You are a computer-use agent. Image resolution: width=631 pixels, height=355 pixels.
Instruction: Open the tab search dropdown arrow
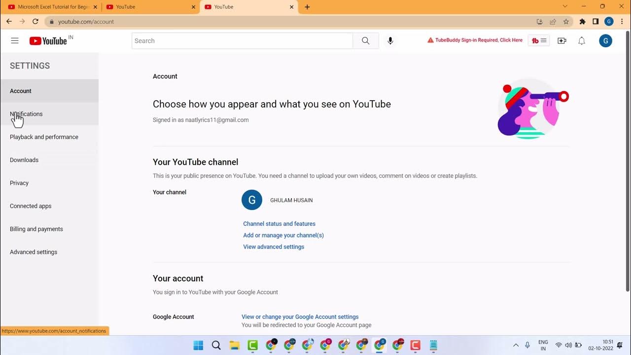(565, 6)
